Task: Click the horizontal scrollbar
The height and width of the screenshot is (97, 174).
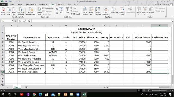Action: (x=134, y=87)
